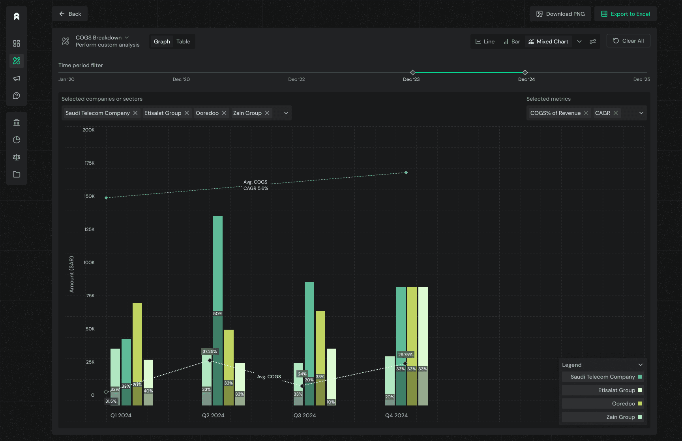This screenshot has width=682, height=441.
Task: Open the folder icon in sidebar
Action: [x=17, y=175]
